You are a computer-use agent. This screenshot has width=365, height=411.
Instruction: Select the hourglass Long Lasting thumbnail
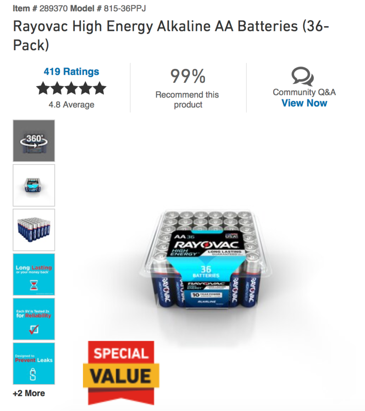pyautogui.click(x=34, y=275)
